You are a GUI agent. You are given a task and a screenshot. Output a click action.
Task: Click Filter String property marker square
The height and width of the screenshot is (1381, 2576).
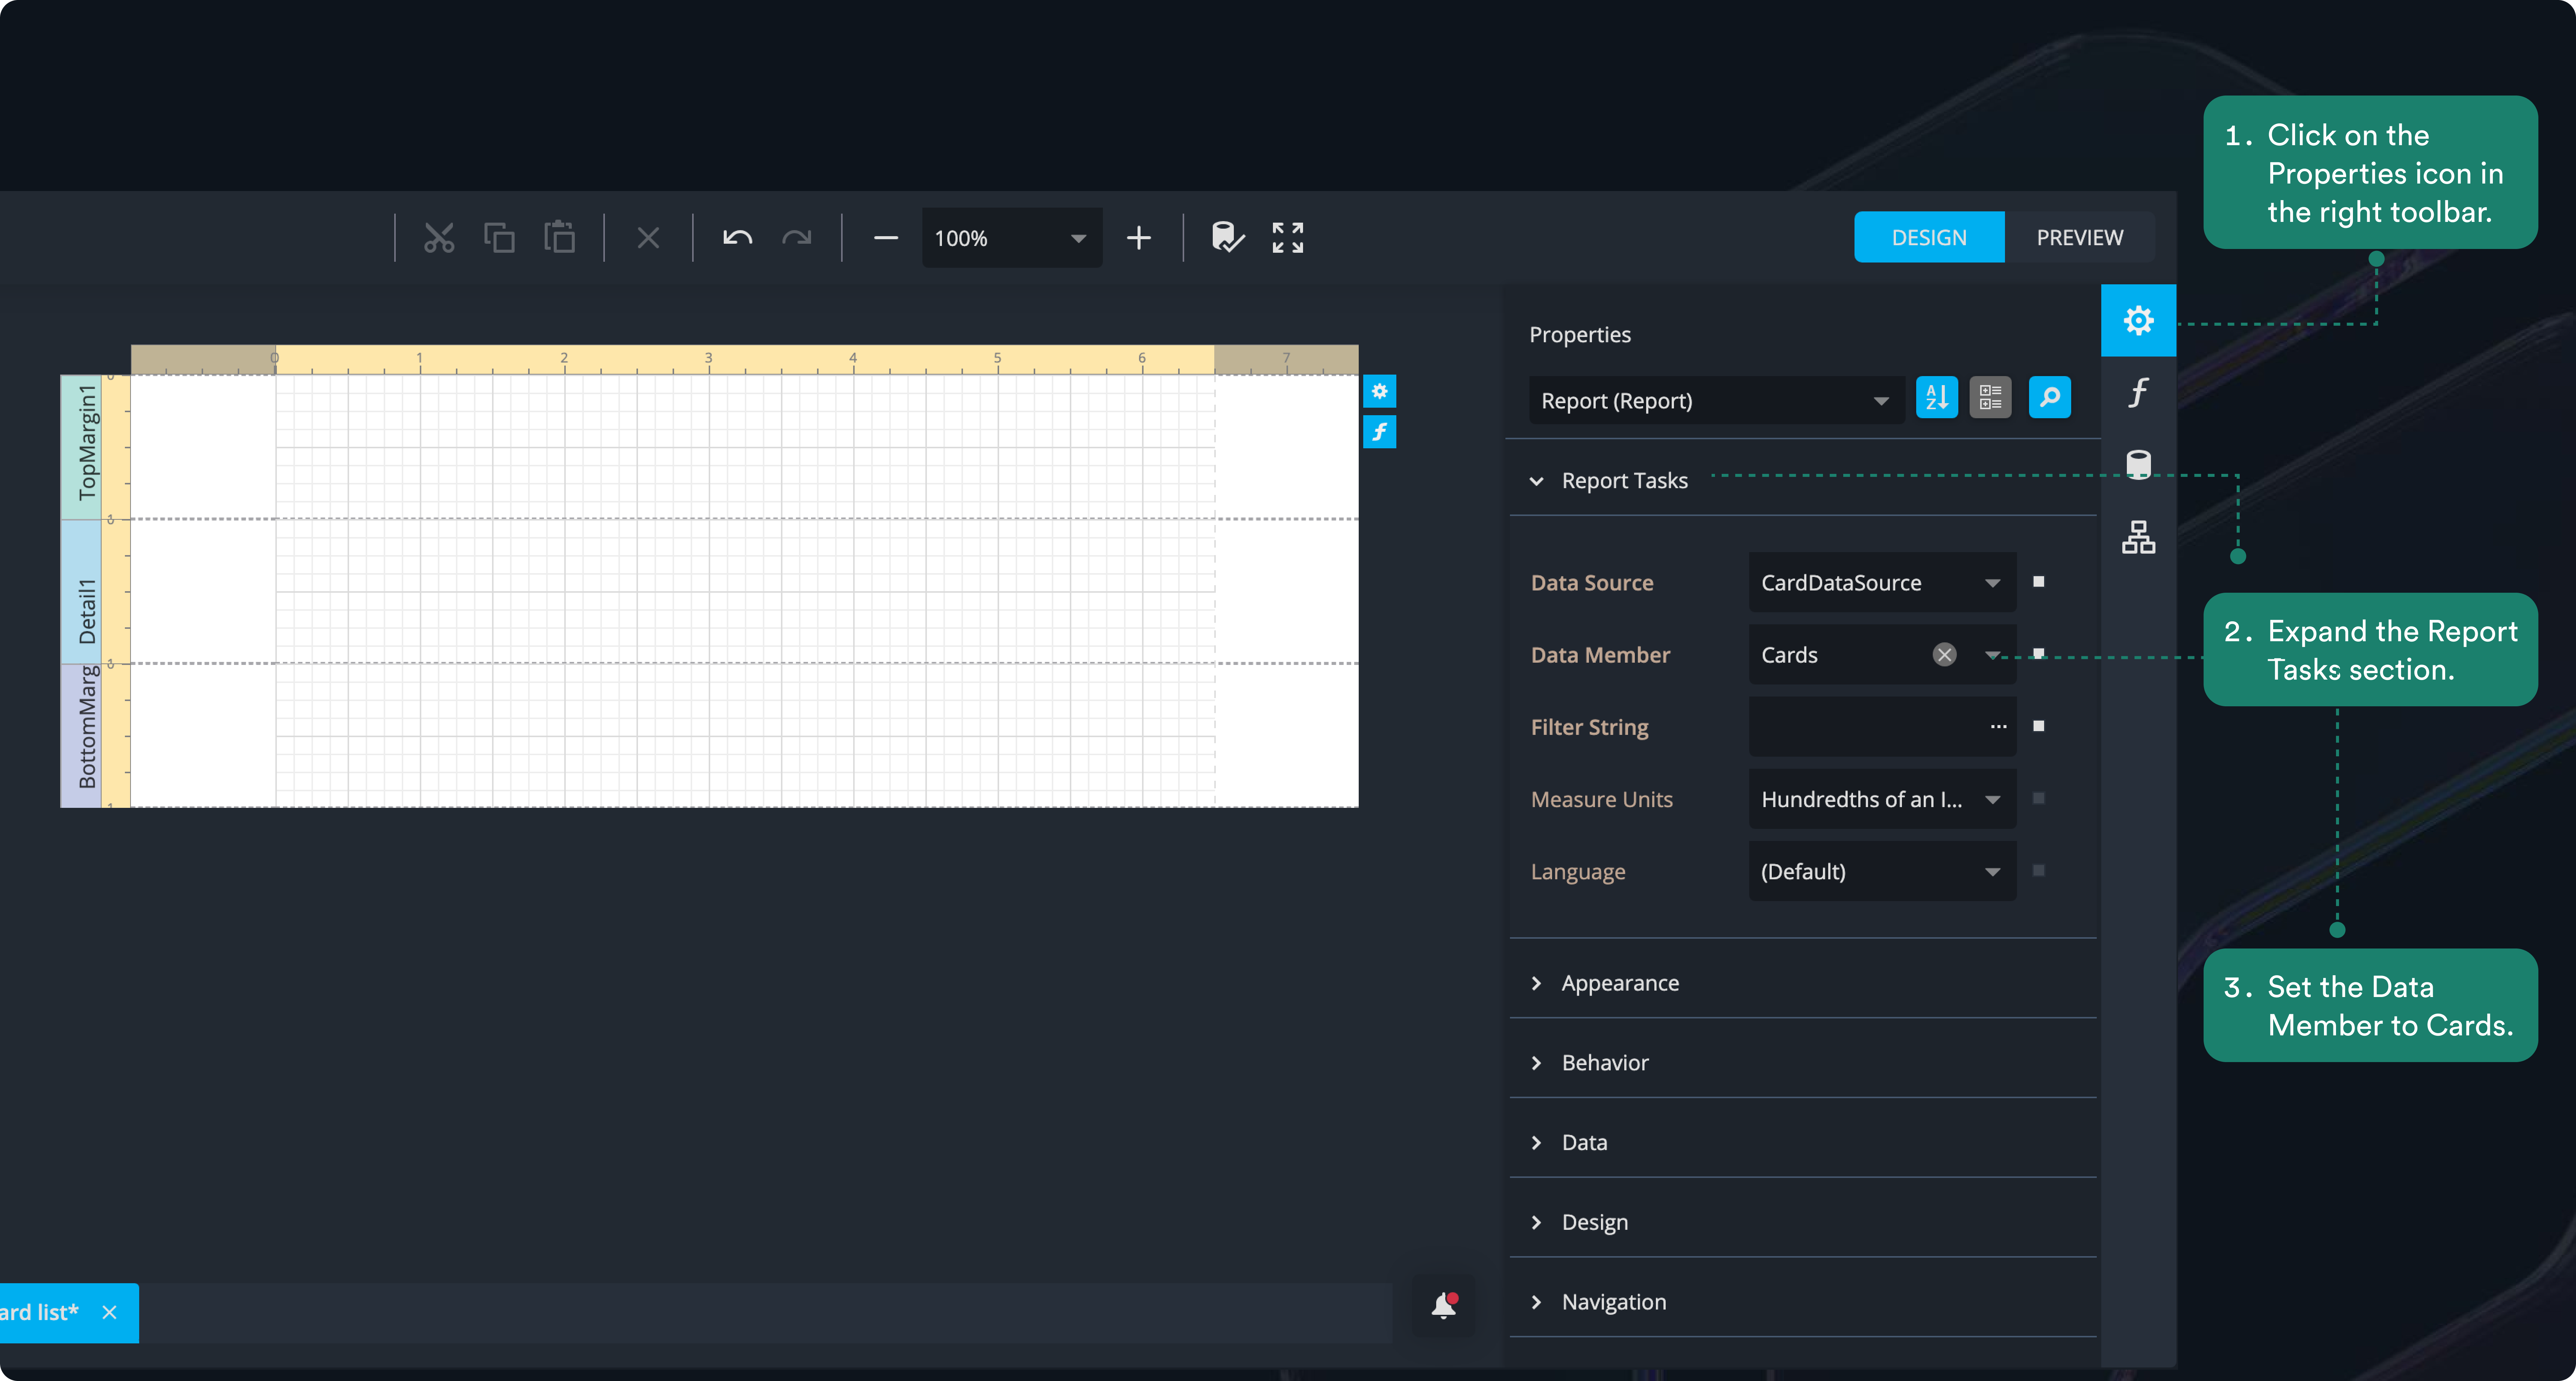(2039, 726)
